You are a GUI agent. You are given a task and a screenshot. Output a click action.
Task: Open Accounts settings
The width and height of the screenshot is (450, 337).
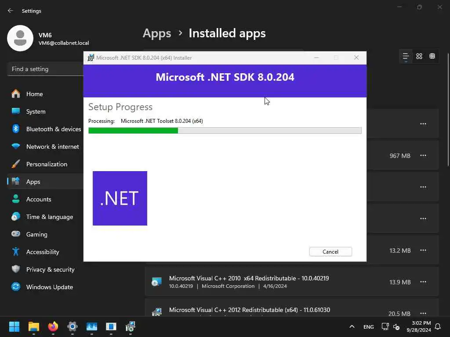click(45, 199)
